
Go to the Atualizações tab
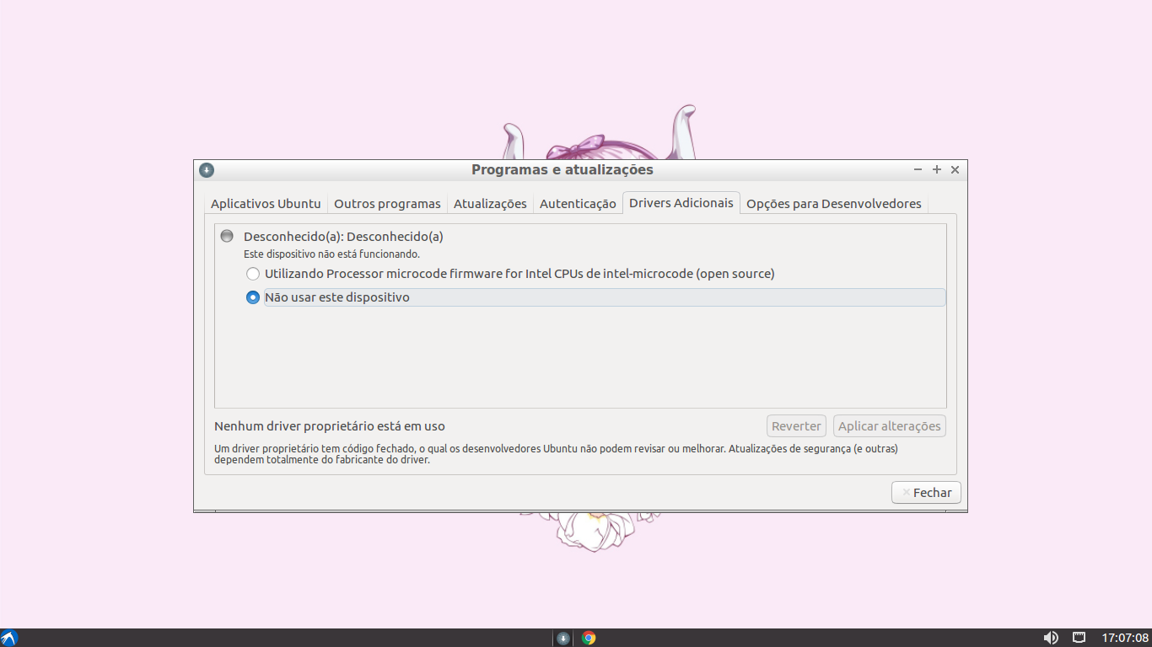tap(490, 204)
